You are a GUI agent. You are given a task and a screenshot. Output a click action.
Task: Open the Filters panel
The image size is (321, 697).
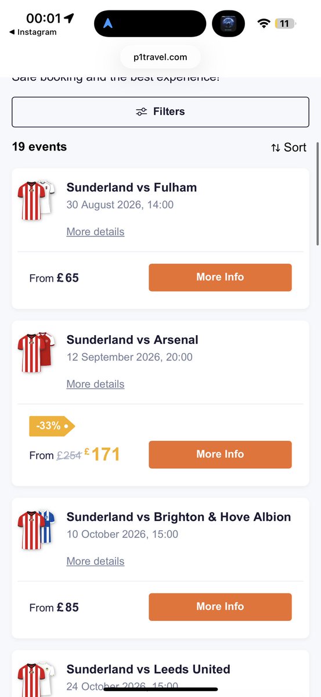tap(160, 112)
